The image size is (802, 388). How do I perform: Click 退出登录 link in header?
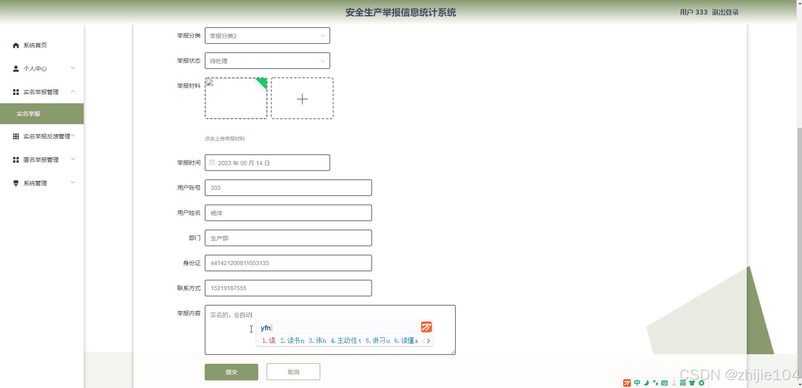click(725, 13)
